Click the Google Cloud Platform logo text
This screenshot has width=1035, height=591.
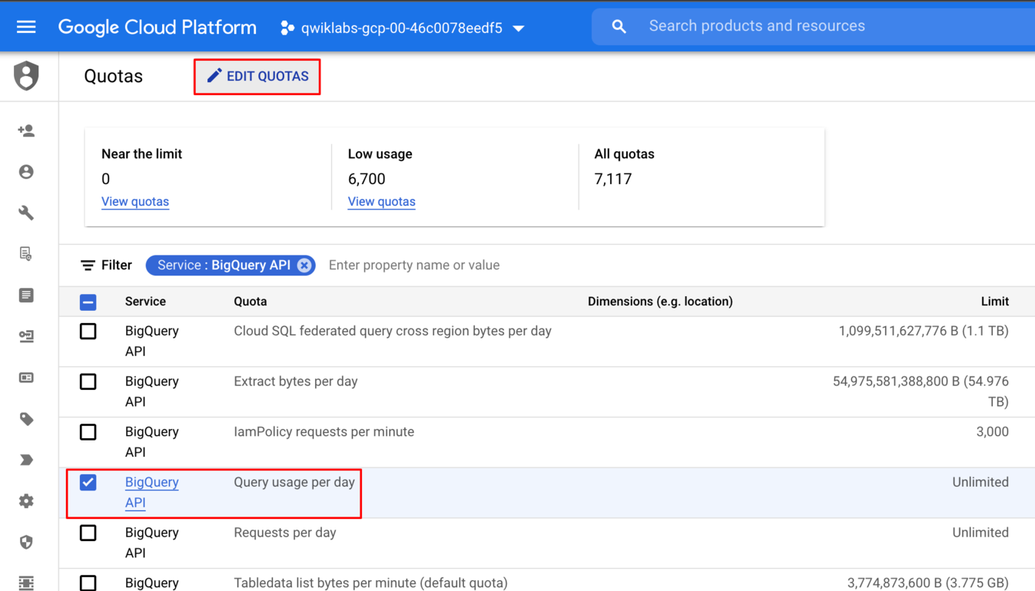pyautogui.click(x=158, y=28)
